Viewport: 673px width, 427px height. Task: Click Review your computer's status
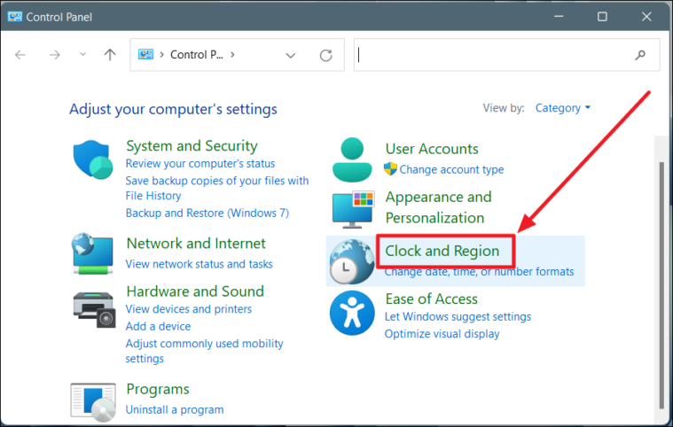pyautogui.click(x=200, y=163)
